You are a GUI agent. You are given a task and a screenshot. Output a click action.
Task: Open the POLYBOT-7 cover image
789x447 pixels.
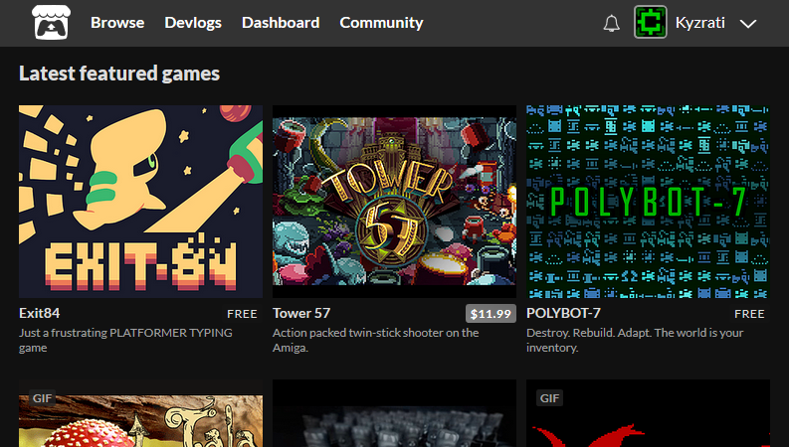[x=648, y=202]
